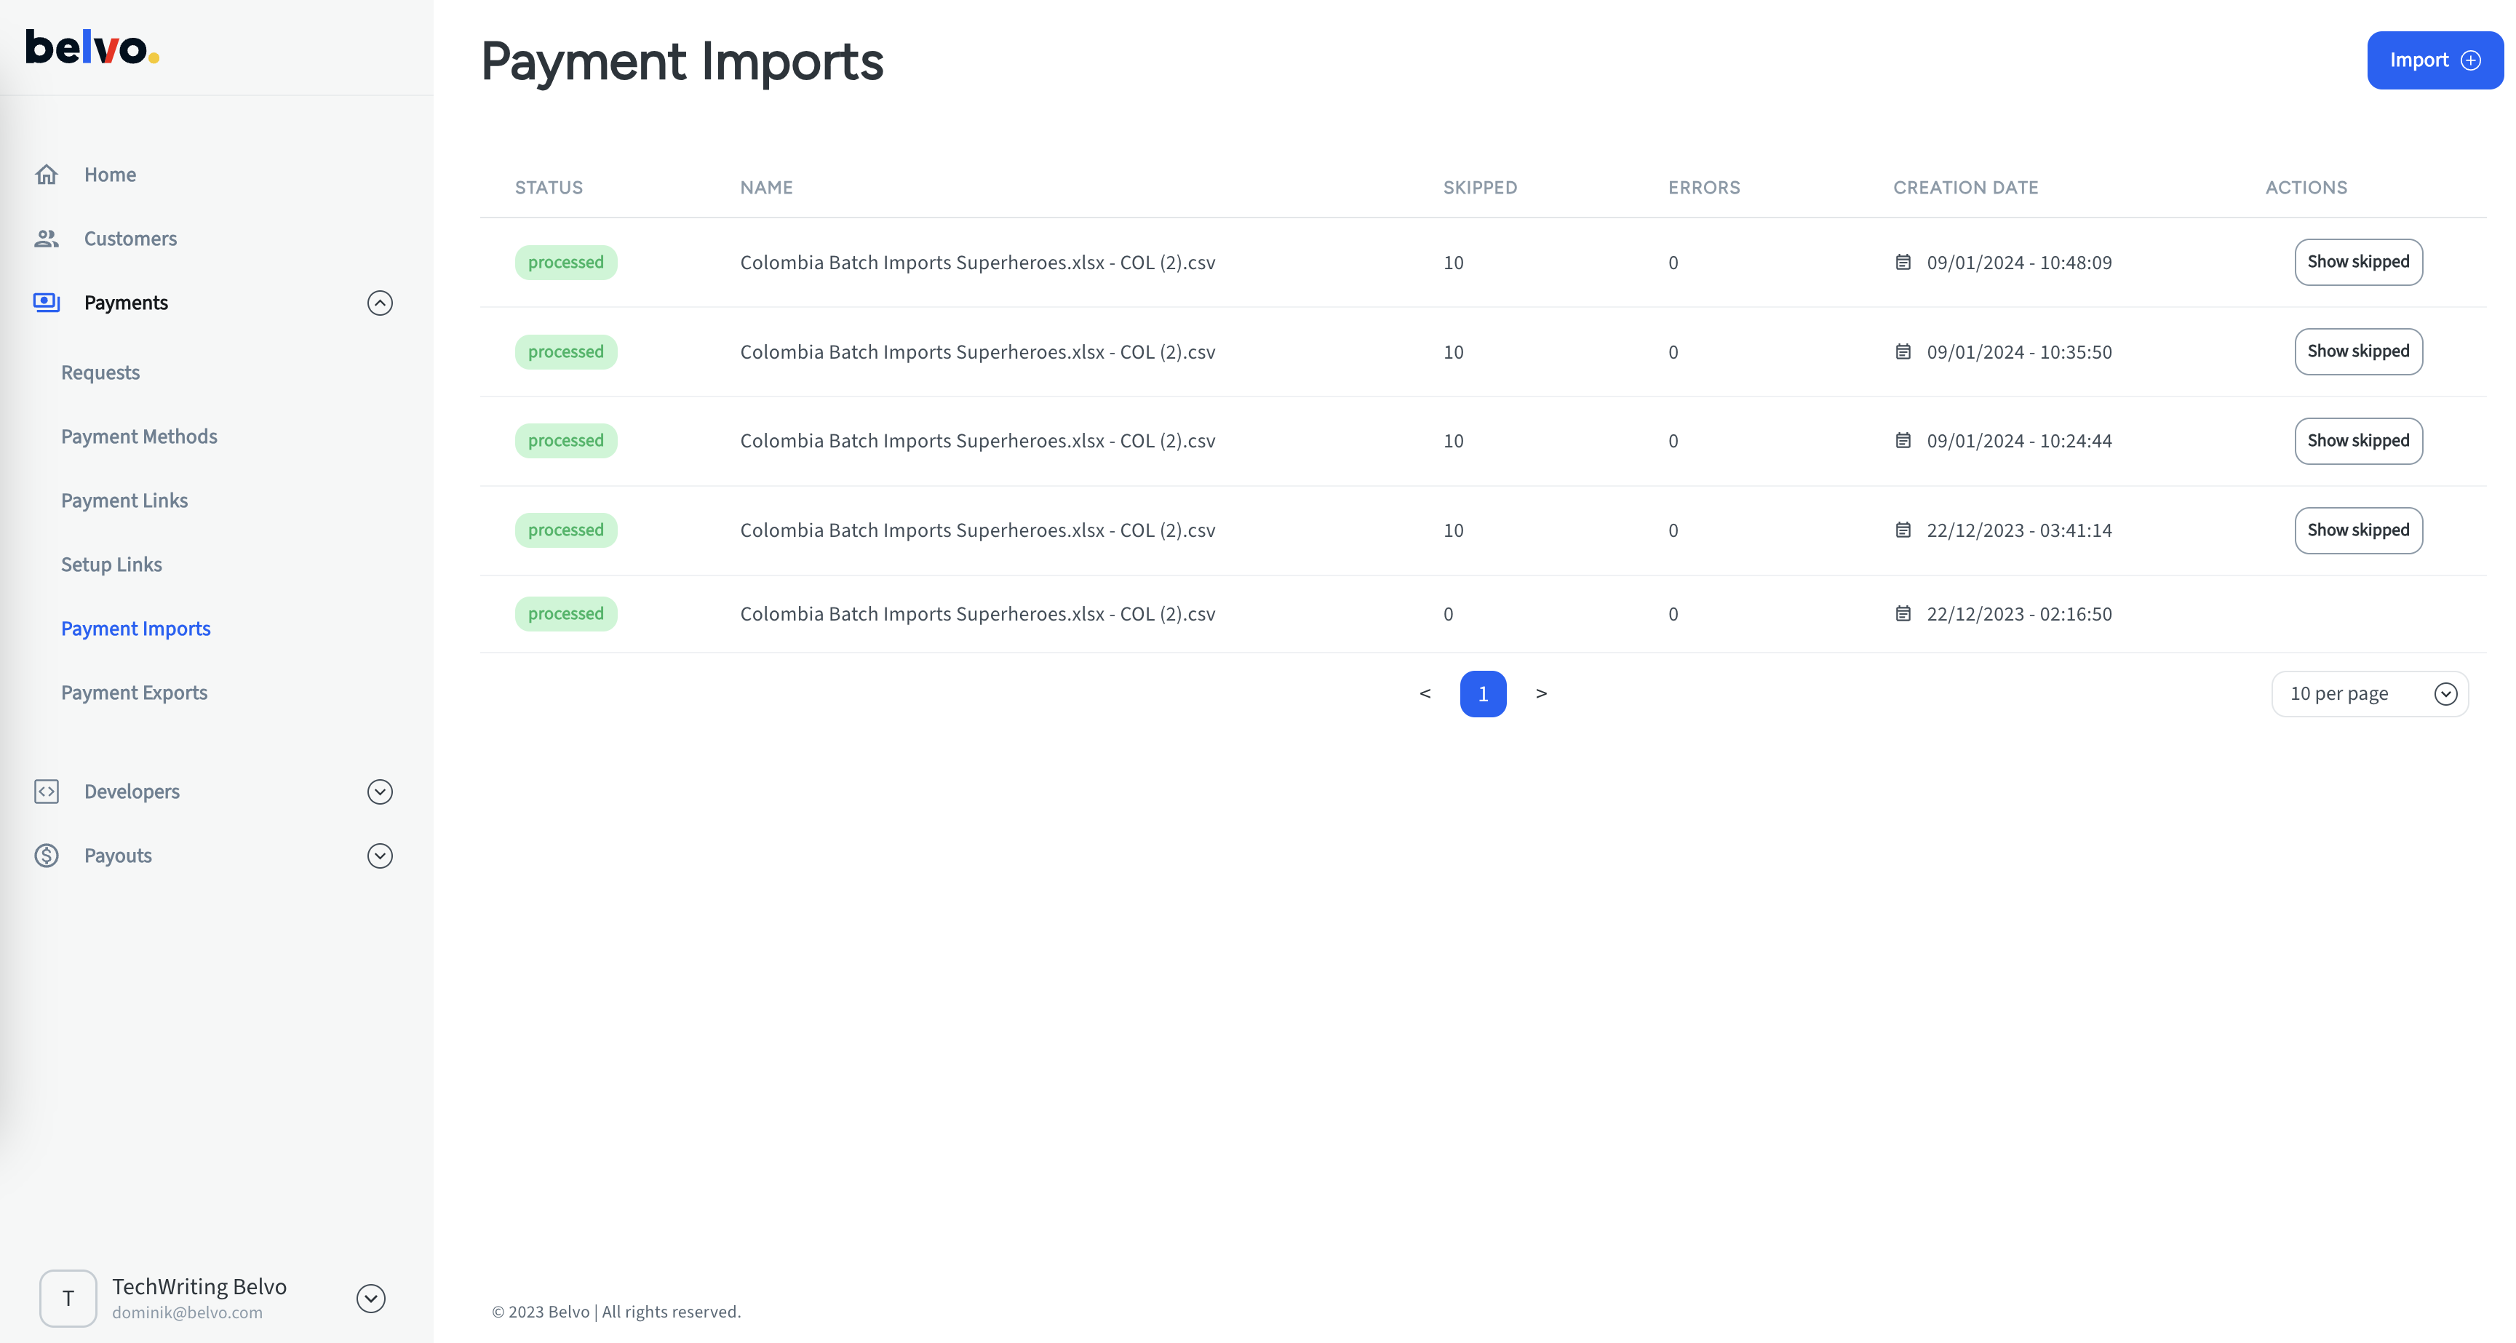Open Setup Links

coord(111,565)
